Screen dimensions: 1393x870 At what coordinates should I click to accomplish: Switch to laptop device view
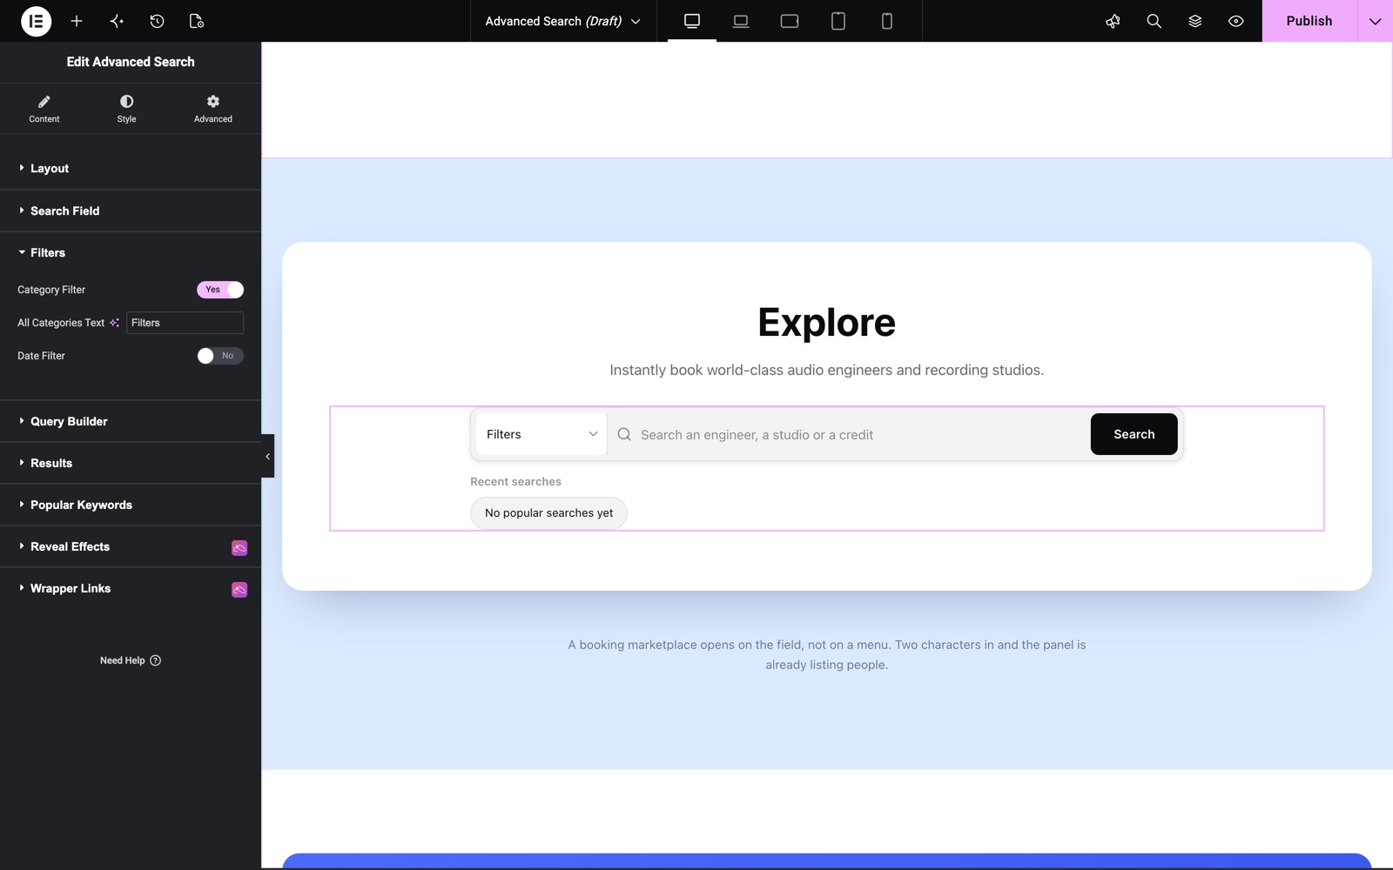(x=741, y=21)
